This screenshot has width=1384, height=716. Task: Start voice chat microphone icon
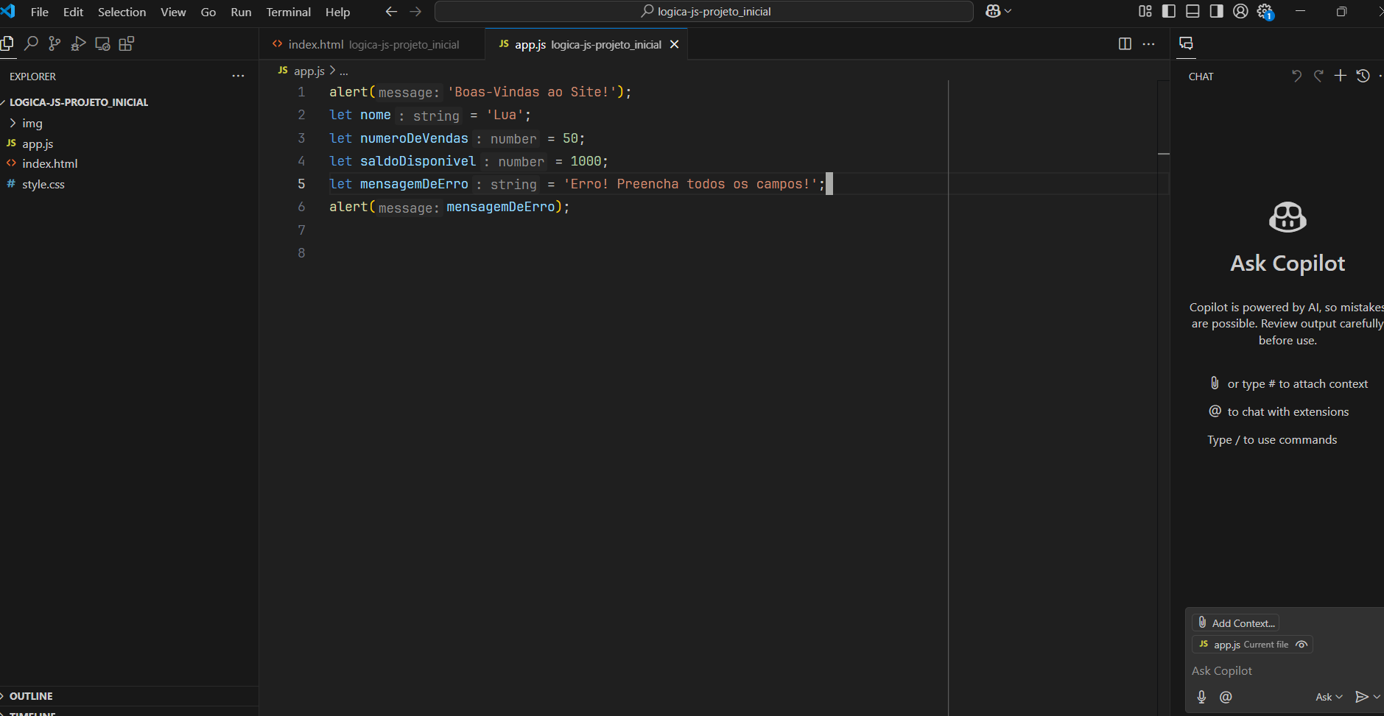1201,697
